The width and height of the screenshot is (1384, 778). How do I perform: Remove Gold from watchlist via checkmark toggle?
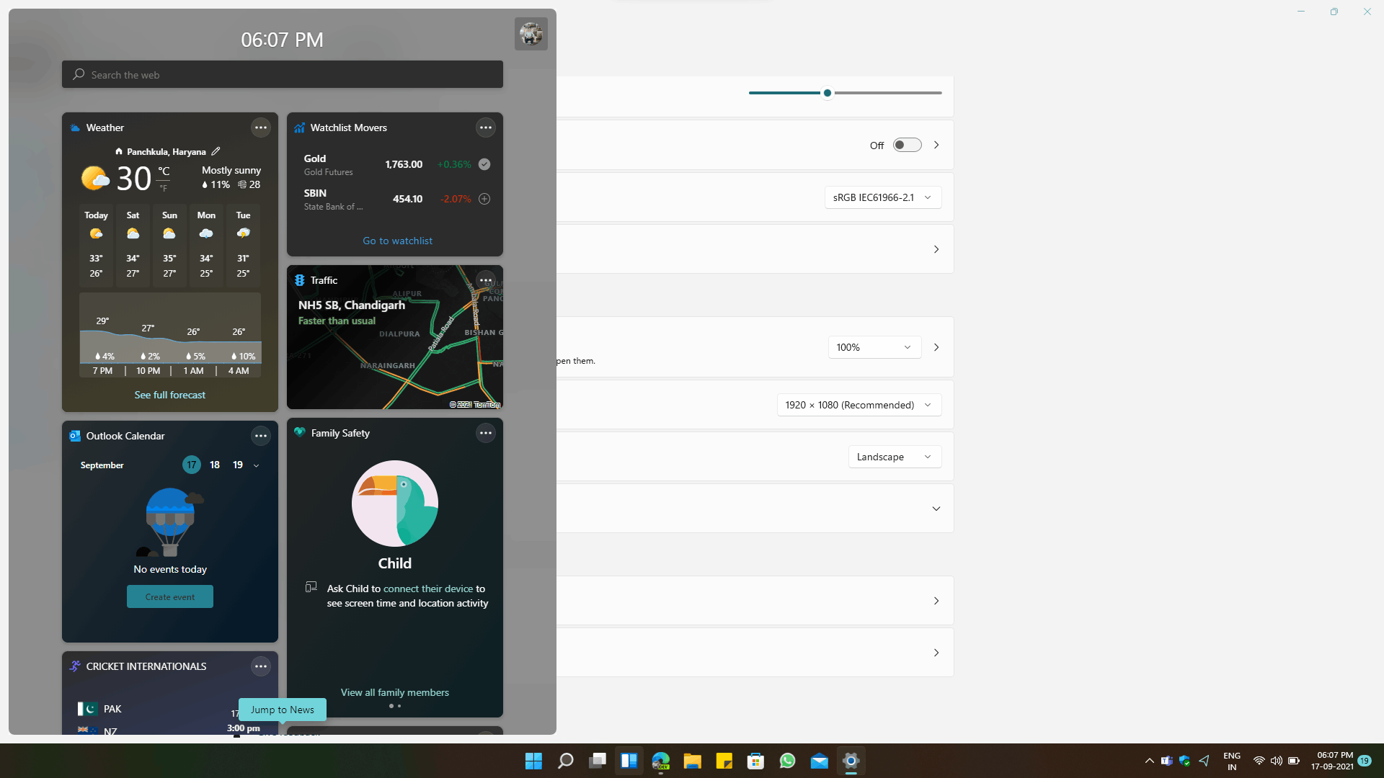point(484,164)
